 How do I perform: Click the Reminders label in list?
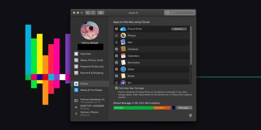pyautogui.click(x=134, y=62)
